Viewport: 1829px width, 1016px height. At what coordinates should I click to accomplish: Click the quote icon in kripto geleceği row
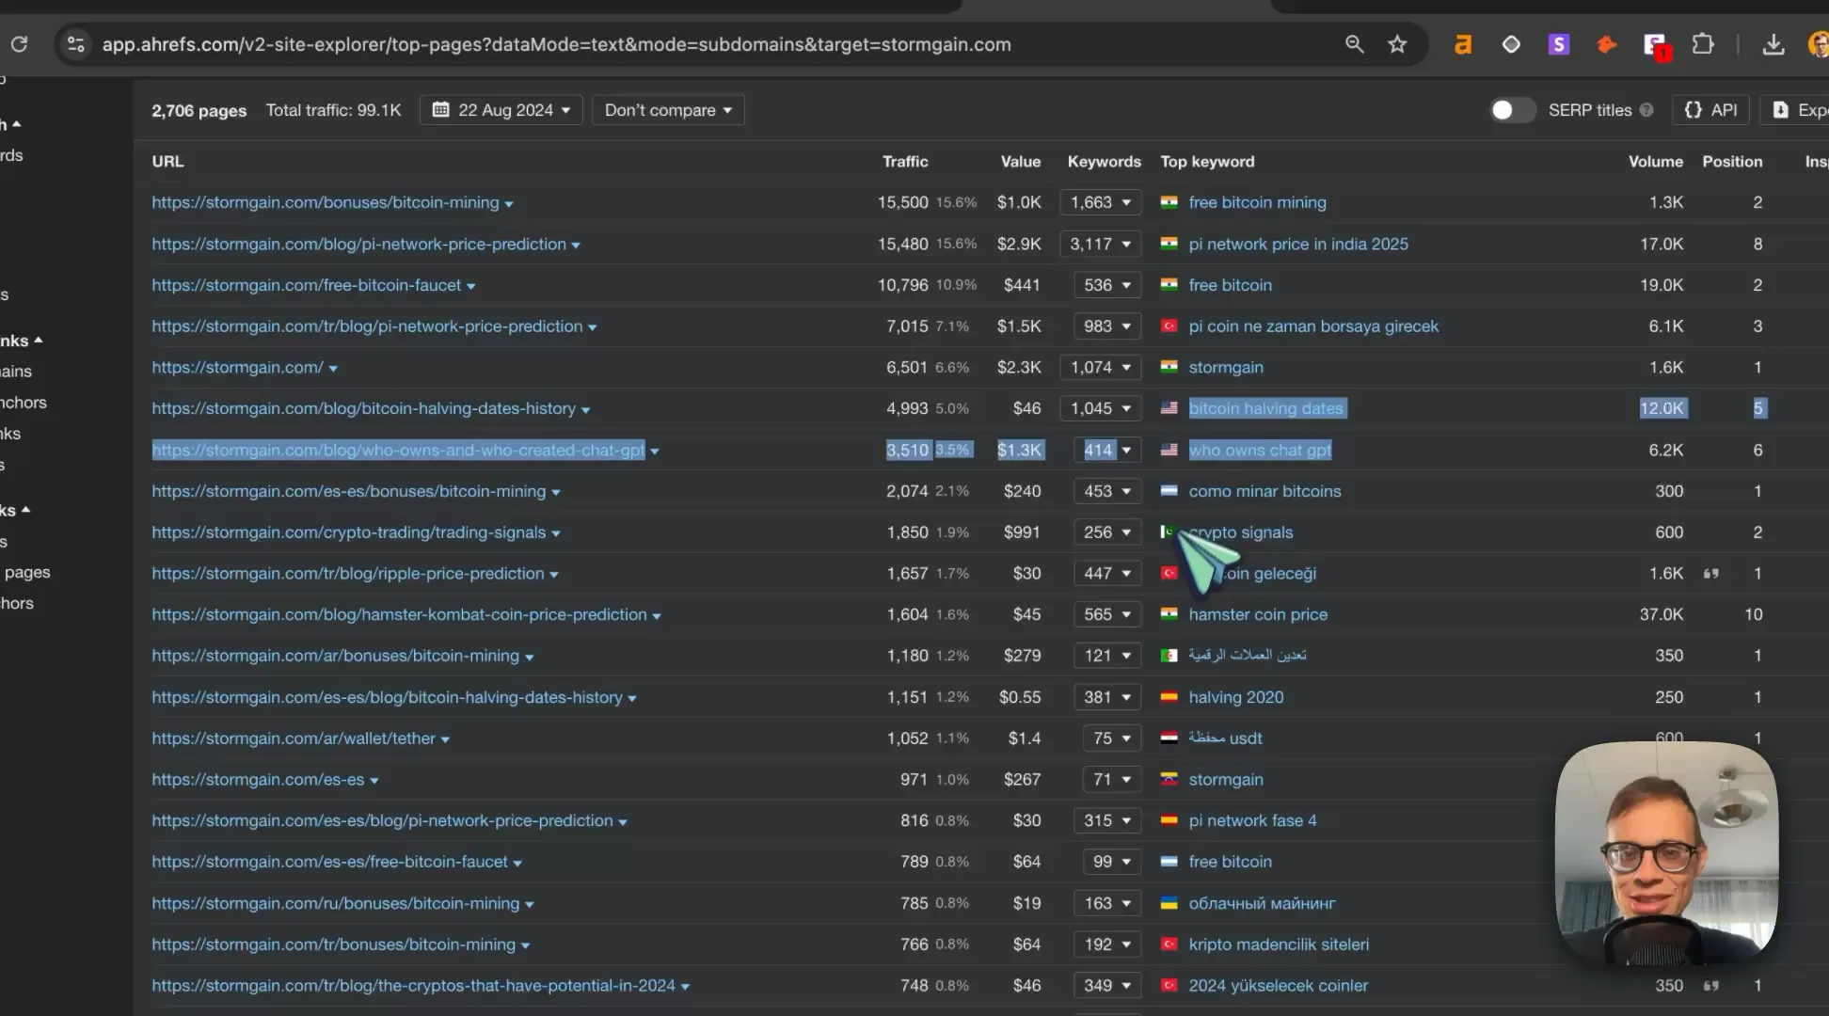[1711, 573]
